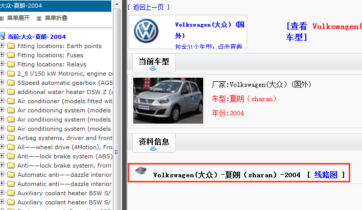Image resolution: width=362 pixels, height=210 pixels.
Task: Expand the All-wheel drive (4Motion) node
Action: coord(2,147)
